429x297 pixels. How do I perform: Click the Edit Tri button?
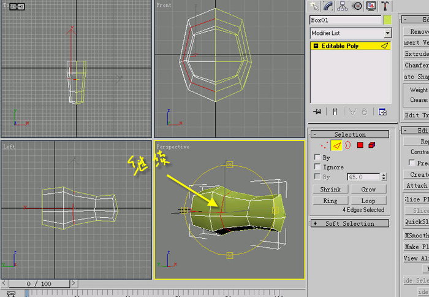pyautogui.click(x=416, y=115)
